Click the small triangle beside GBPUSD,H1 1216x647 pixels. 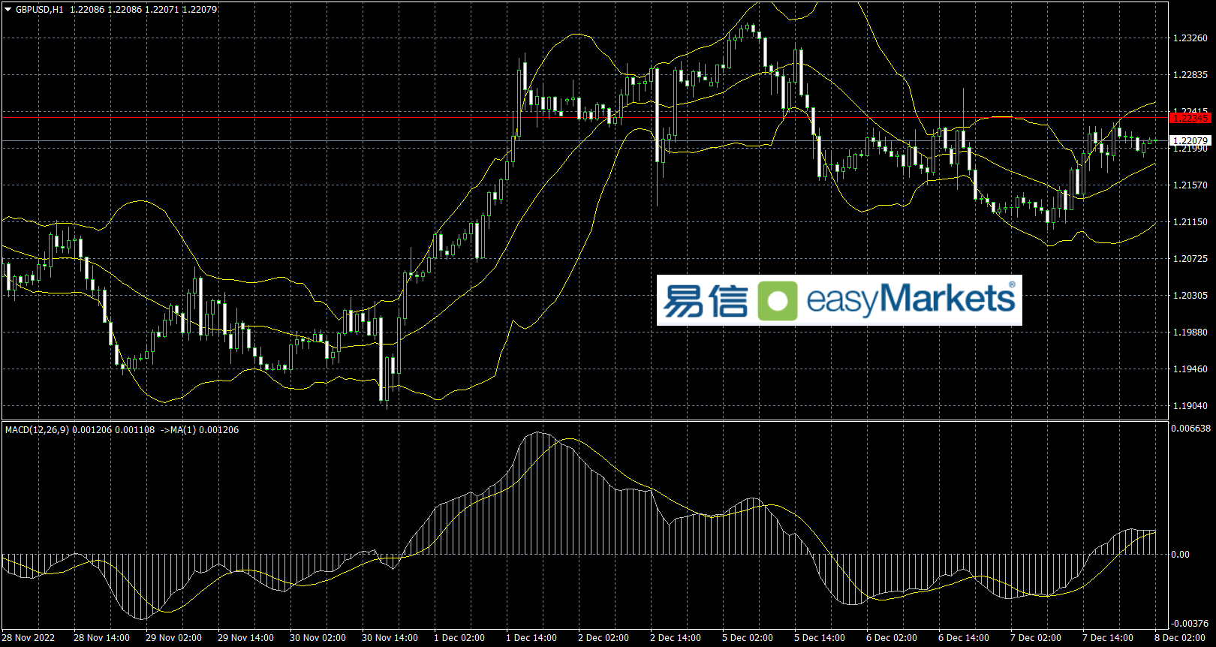pyautogui.click(x=8, y=10)
